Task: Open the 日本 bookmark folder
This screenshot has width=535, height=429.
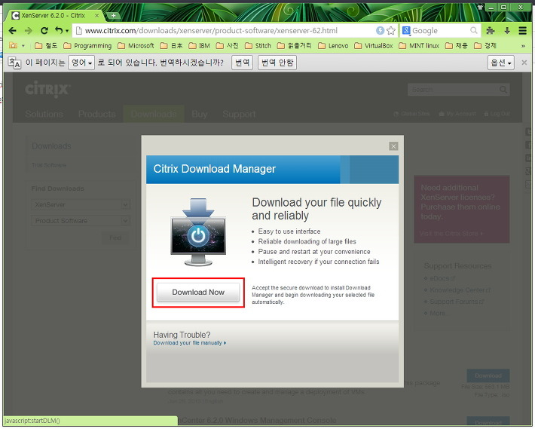Action: point(171,46)
